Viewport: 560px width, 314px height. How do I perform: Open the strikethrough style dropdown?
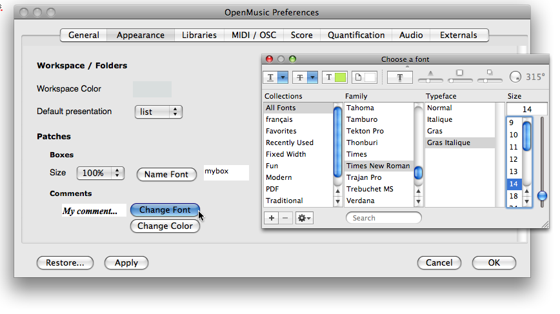tap(312, 77)
